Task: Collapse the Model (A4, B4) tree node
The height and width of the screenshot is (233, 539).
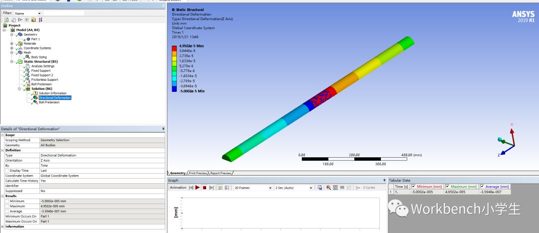Action: [4, 30]
